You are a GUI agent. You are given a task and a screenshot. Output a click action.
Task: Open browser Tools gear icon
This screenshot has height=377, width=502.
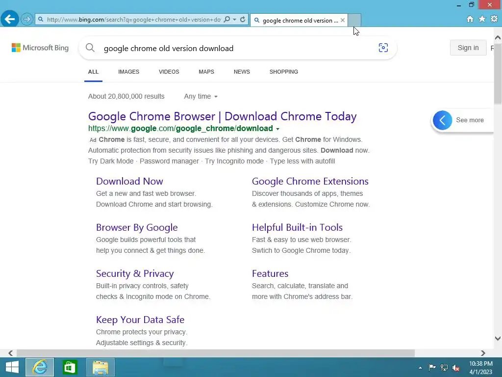[x=494, y=19]
